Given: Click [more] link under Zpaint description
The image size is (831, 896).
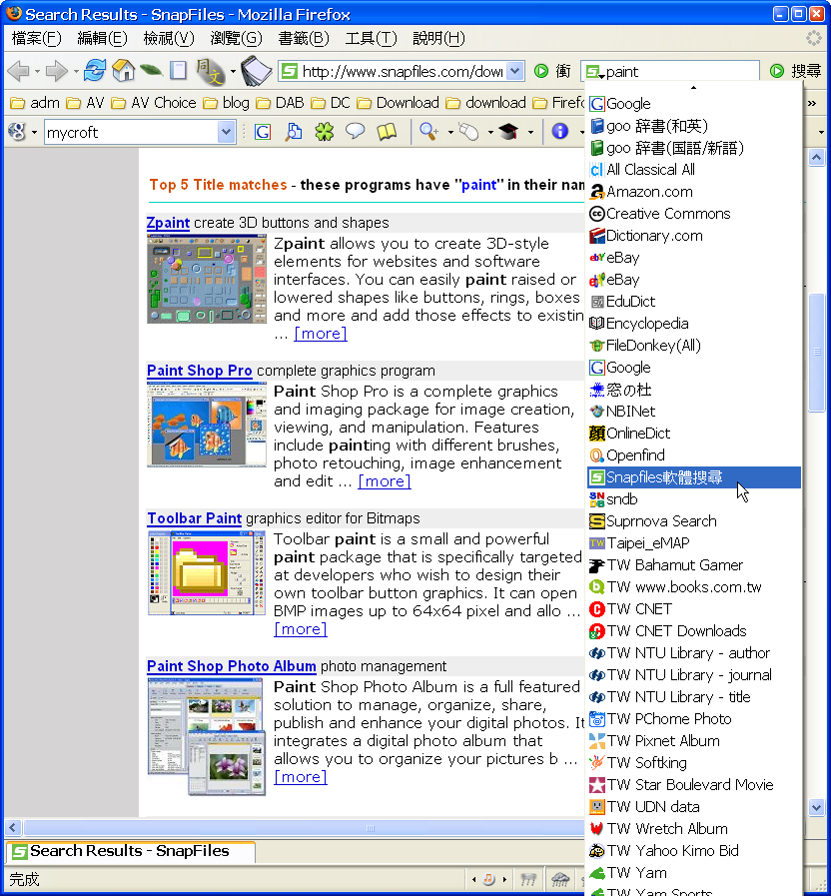Looking at the screenshot, I should tap(320, 334).
